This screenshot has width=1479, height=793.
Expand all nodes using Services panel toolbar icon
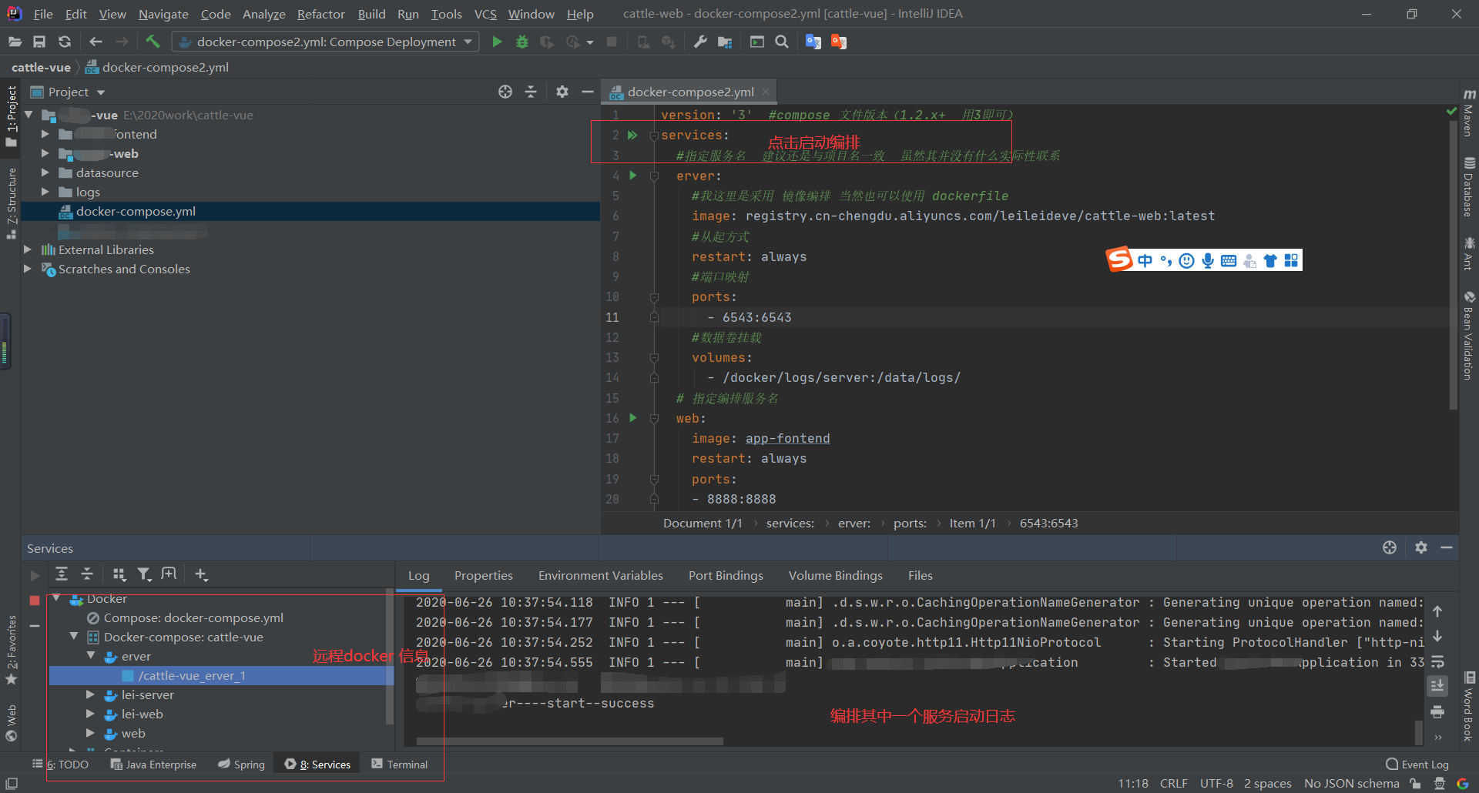[62, 574]
